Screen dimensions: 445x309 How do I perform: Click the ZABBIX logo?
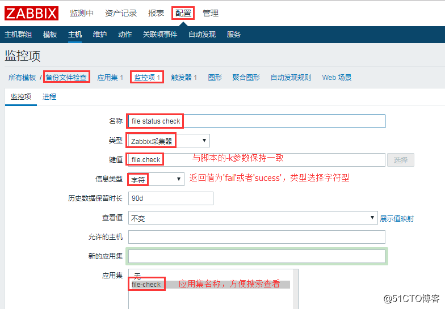coord(31,14)
